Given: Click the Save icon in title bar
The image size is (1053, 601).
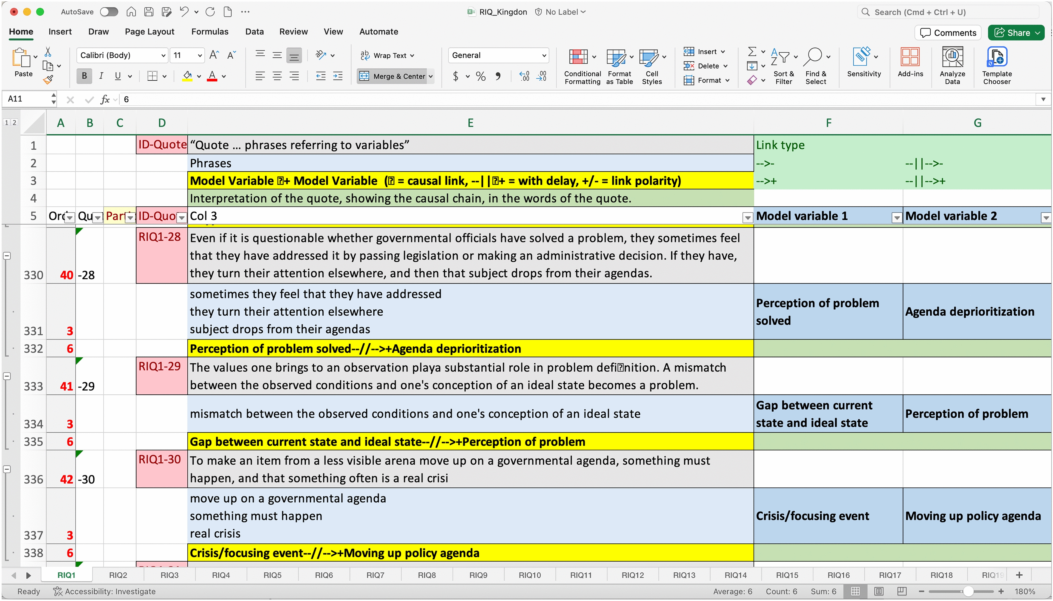Looking at the screenshot, I should click(149, 12).
